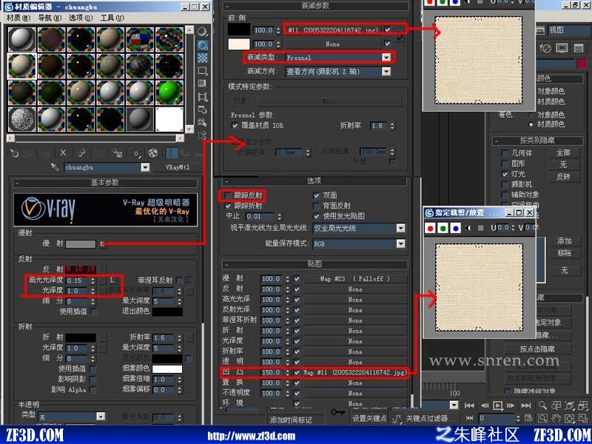Click show map in viewport cube icon

coord(153,153)
